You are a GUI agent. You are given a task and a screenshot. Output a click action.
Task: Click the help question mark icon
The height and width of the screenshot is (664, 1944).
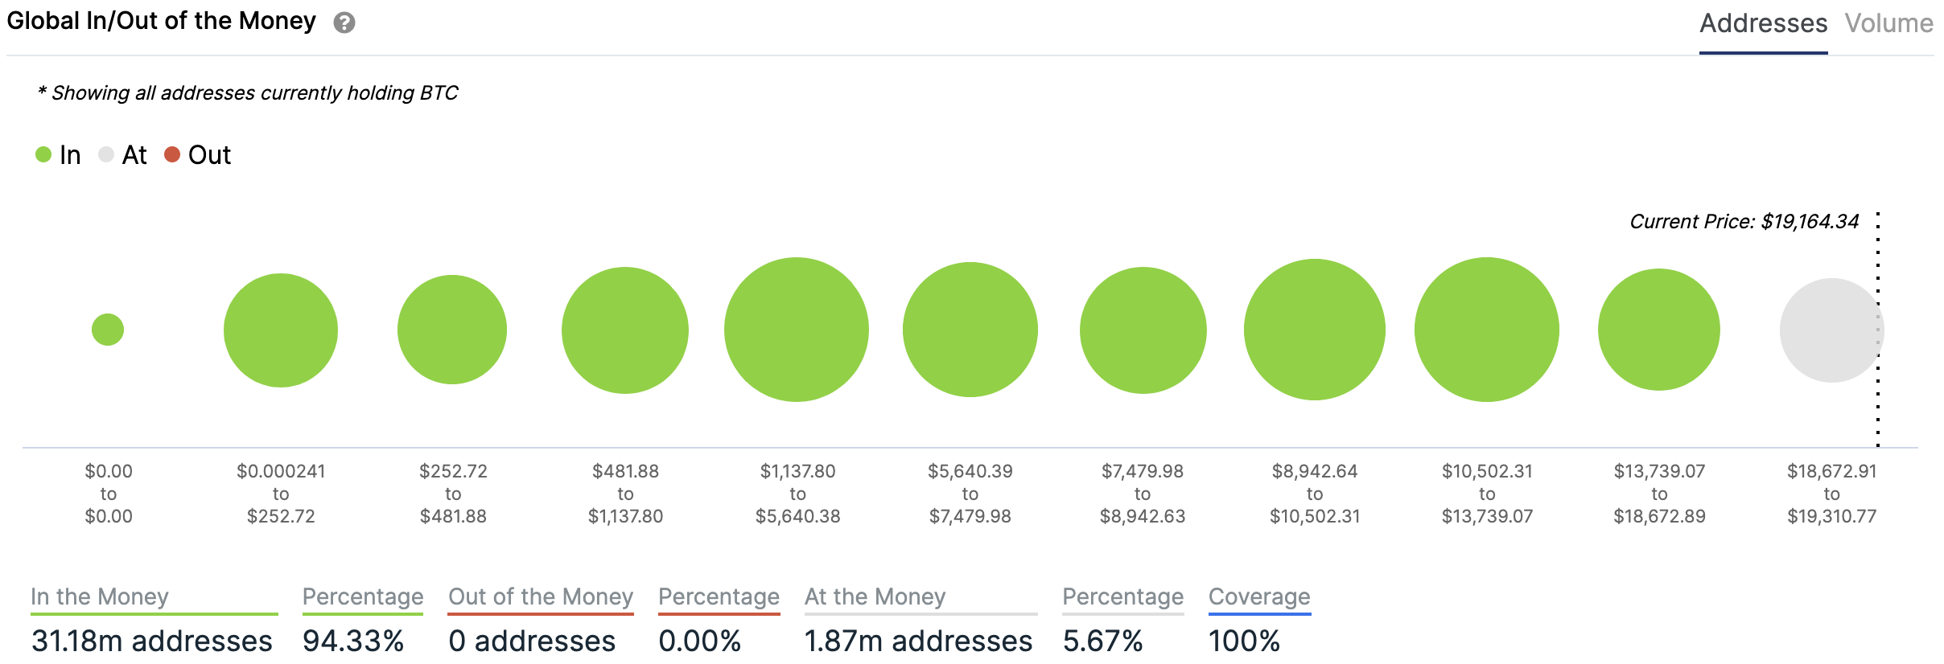click(x=344, y=23)
